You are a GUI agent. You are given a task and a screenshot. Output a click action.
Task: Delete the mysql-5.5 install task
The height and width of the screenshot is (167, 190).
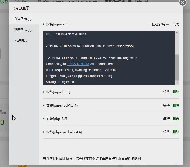(176, 92)
